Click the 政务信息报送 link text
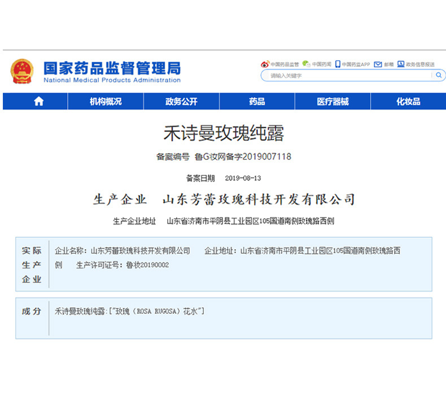This screenshot has width=446, height=404. 420,64
